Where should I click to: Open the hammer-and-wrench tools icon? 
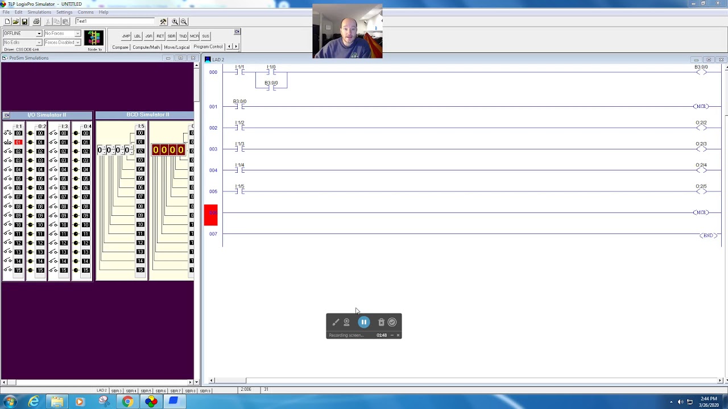pos(163,22)
